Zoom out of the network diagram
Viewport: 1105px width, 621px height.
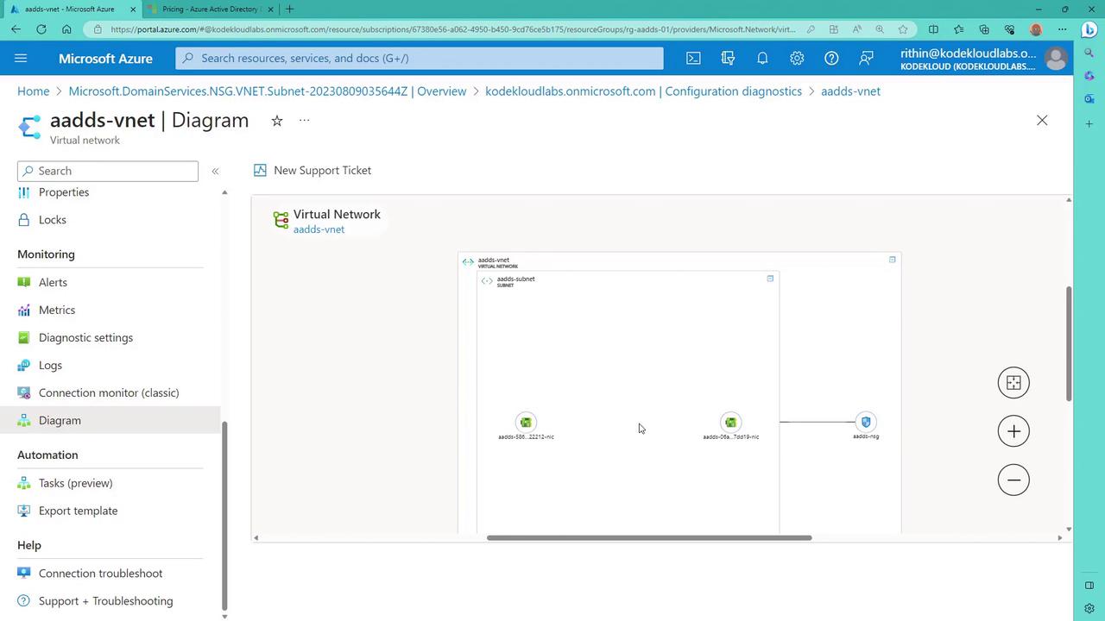(x=1013, y=480)
